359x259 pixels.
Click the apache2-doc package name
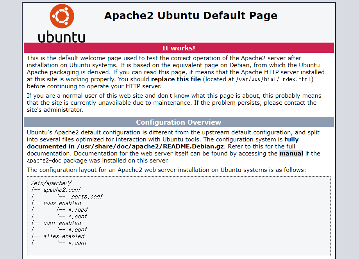(x=44, y=161)
